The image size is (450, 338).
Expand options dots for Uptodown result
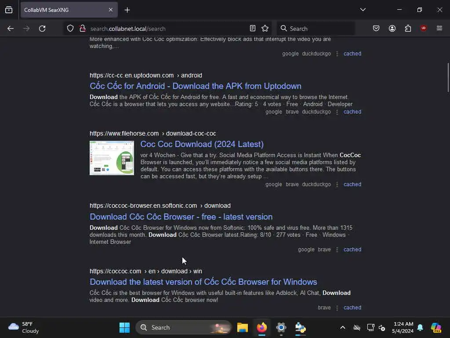[x=337, y=112]
